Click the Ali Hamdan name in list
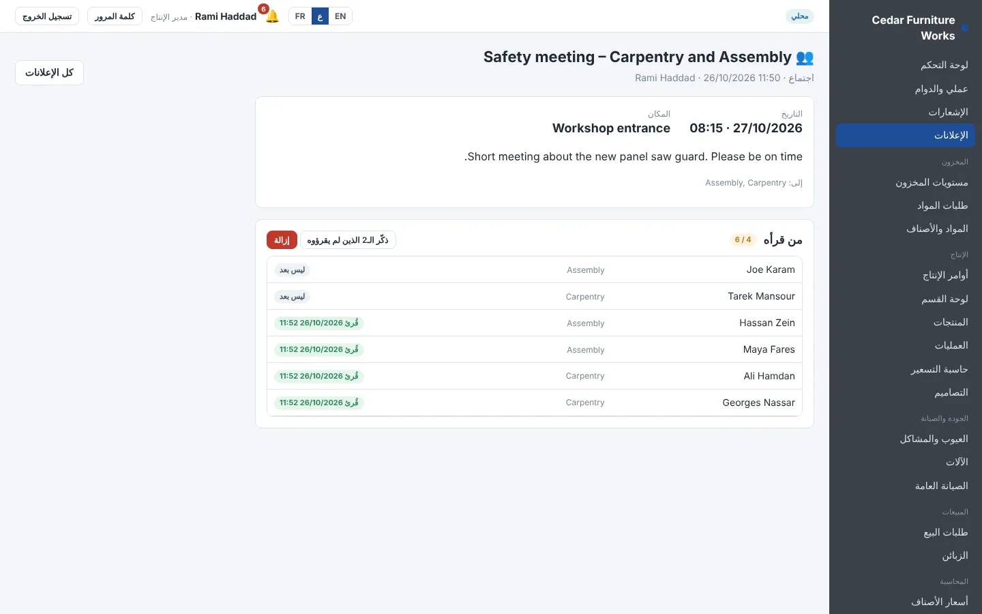The height and width of the screenshot is (614, 982). [x=769, y=376]
